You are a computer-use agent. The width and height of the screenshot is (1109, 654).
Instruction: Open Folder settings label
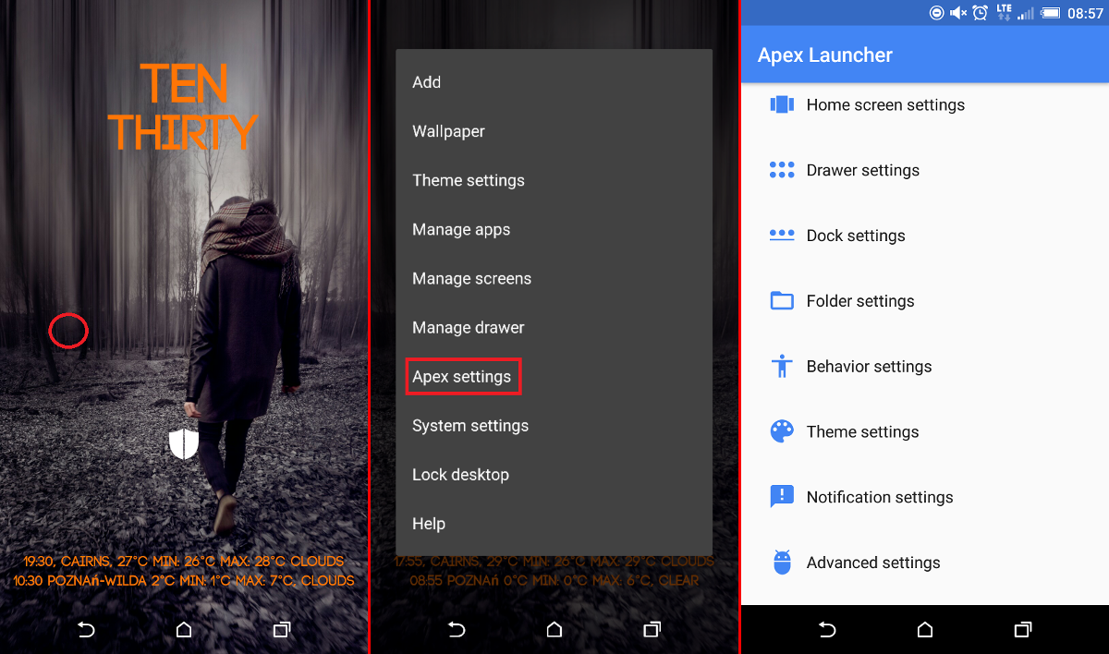[x=860, y=301]
